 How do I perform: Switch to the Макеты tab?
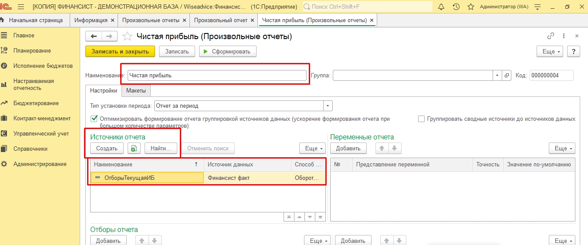136,90
